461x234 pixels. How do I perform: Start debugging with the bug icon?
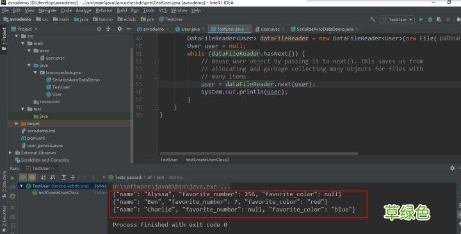[430, 19]
